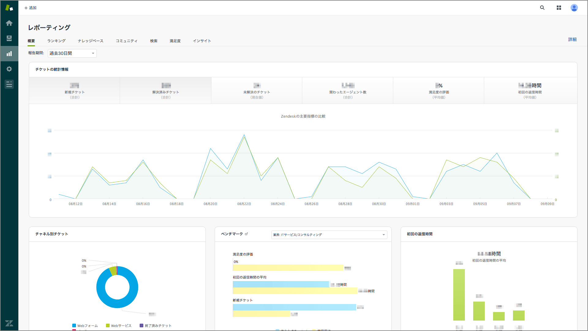Click the Zendesk product logo top left
This screenshot has width=588, height=331.
[x=9, y=7]
